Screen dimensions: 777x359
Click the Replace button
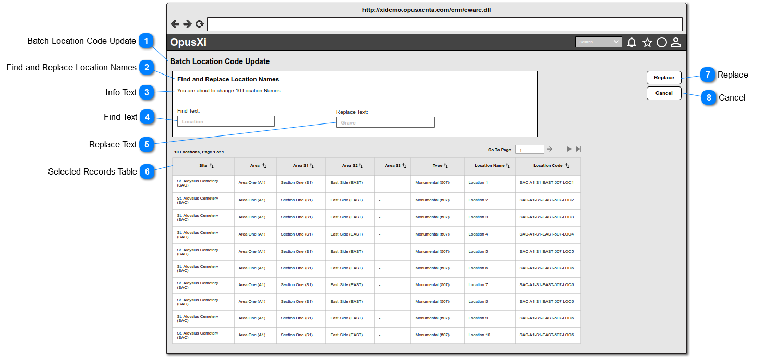pos(664,78)
